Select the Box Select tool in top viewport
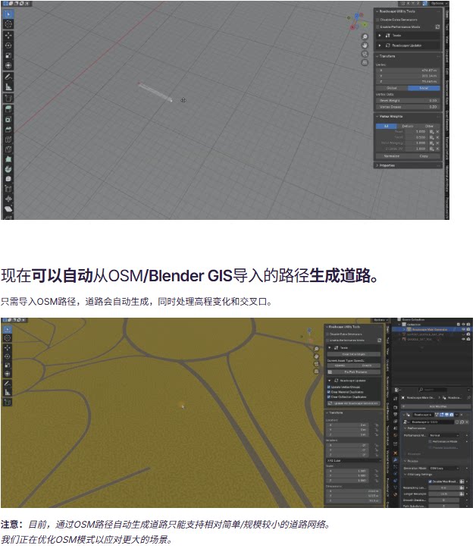The image size is (476, 555). 8,14
